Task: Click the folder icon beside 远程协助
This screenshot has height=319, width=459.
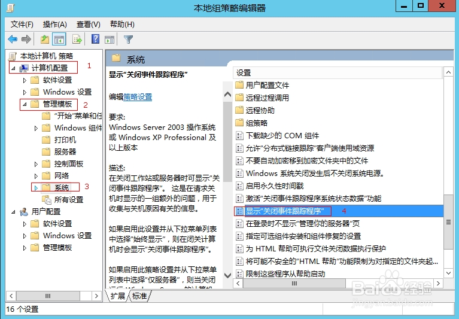Action: [x=239, y=110]
